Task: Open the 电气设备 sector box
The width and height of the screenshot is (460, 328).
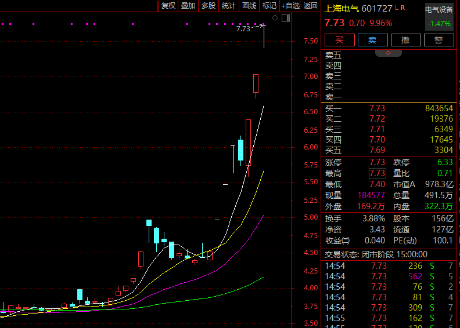Action: point(439,17)
